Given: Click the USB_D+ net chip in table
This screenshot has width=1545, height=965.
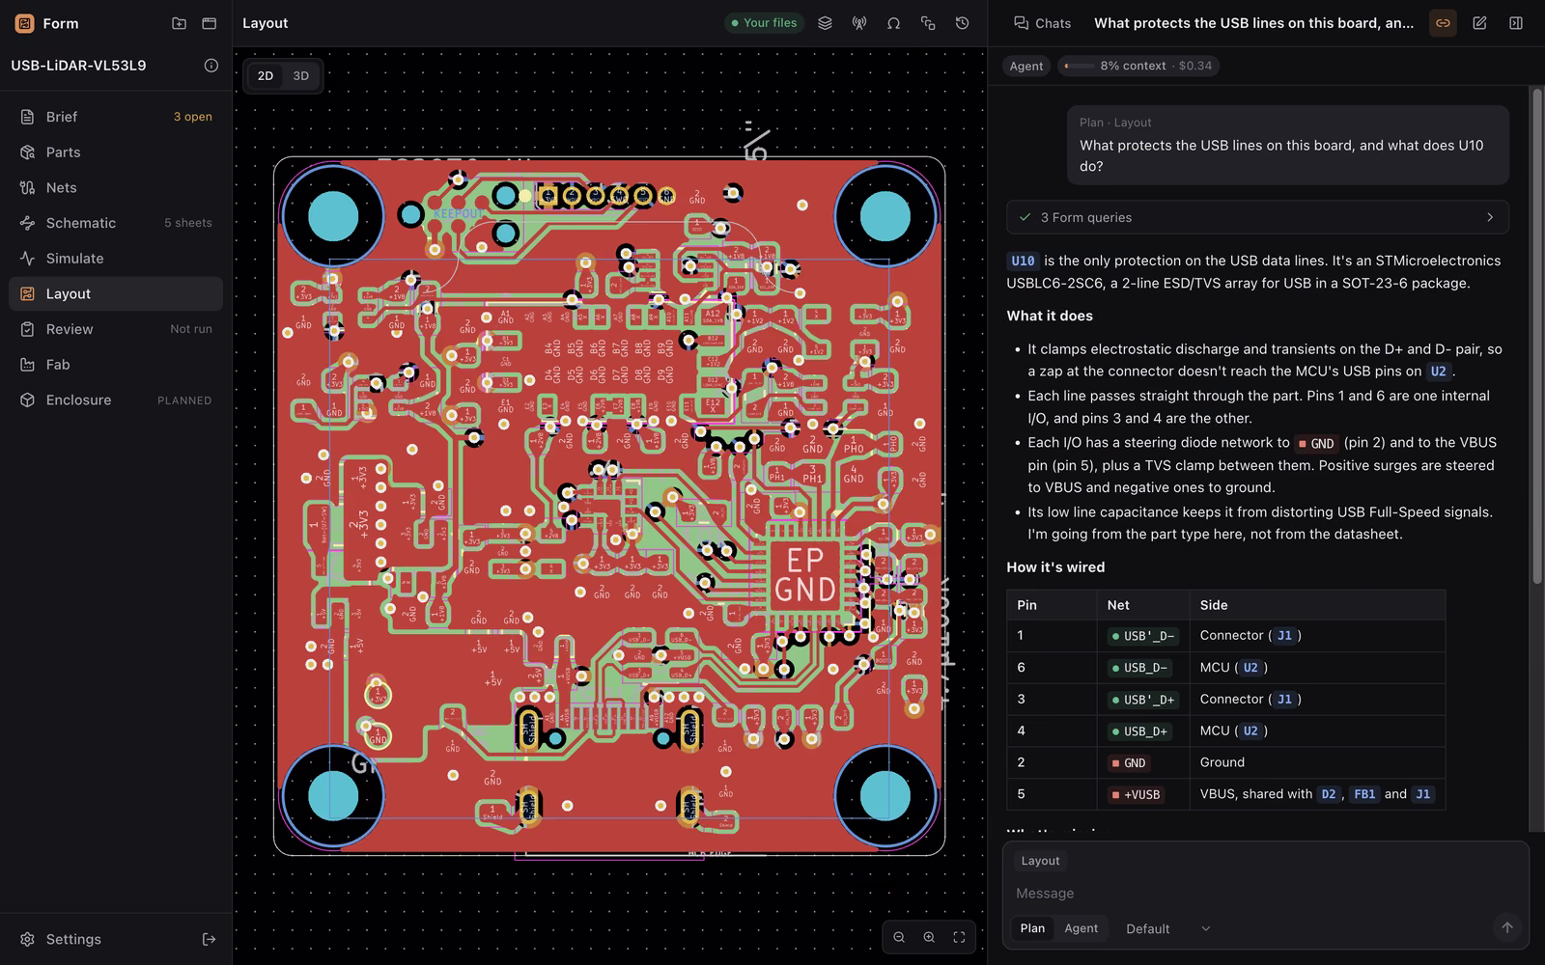Looking at the screenshot, I should click(1143, 731).
